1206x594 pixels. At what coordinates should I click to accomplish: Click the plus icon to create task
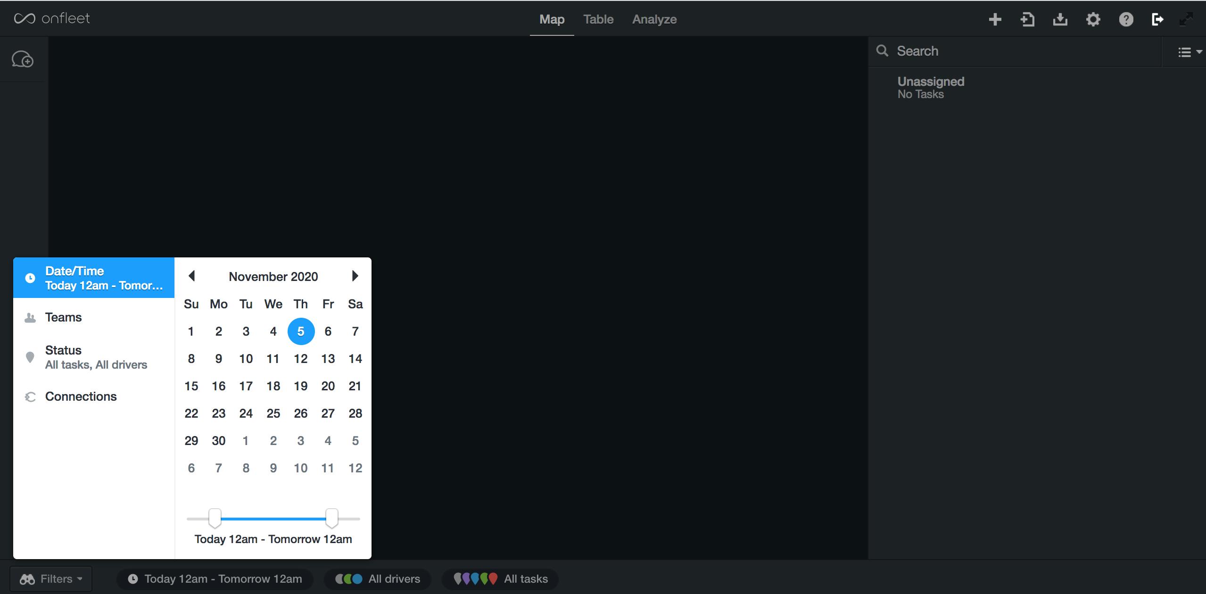[995, 19]
